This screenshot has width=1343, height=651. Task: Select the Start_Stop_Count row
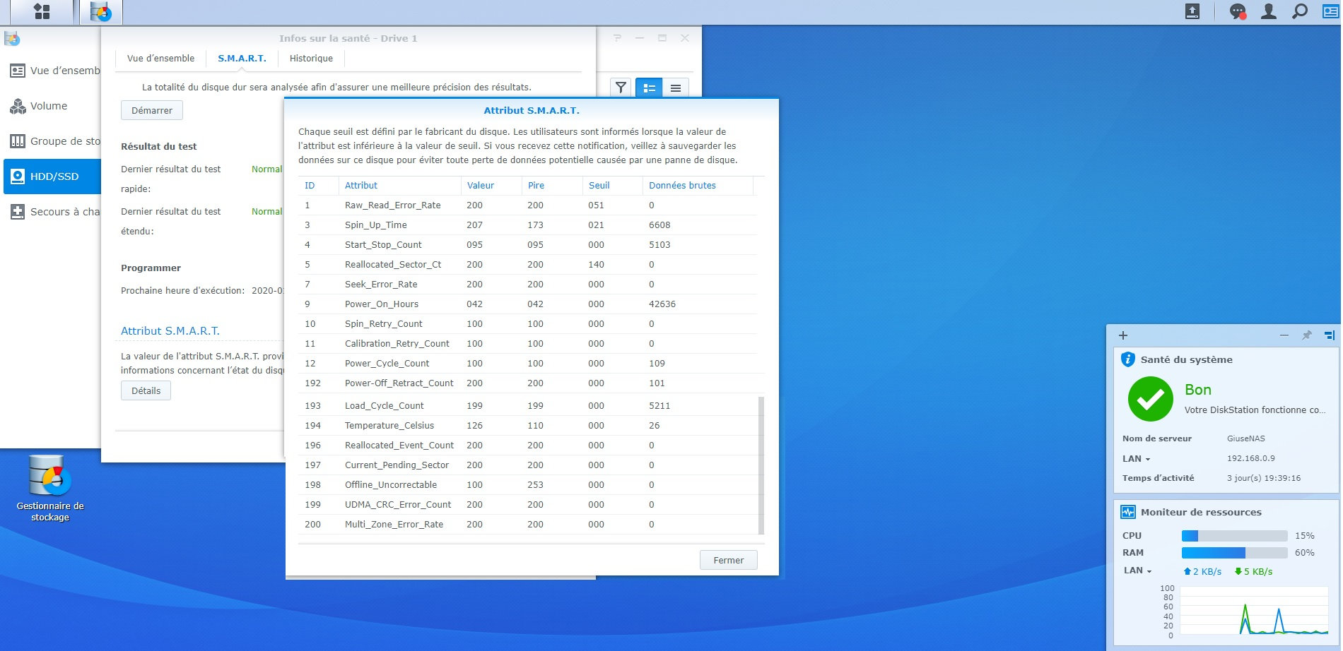click(527, 245)
